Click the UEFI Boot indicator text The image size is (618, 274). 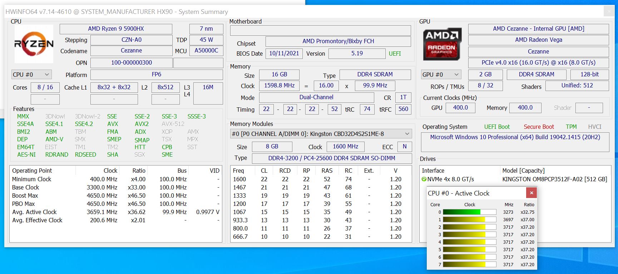(497, 127)
